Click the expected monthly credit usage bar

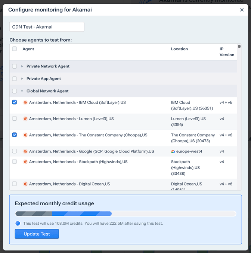[x=125, y=214]
